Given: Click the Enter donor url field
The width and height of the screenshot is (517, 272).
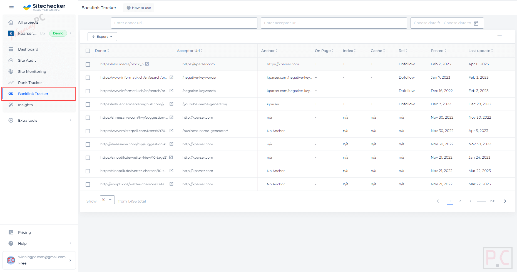Looking at the screenshot, I should 184,23.
